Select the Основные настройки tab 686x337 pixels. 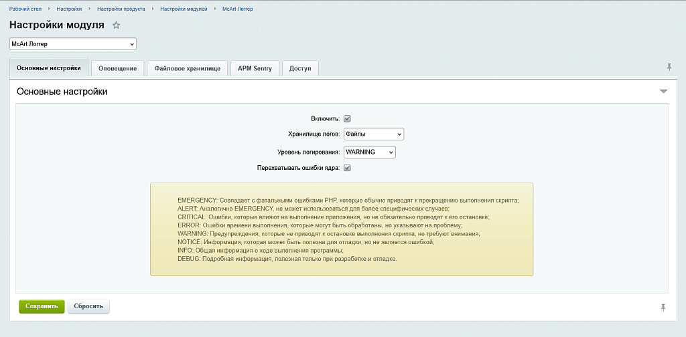point(49,68)
